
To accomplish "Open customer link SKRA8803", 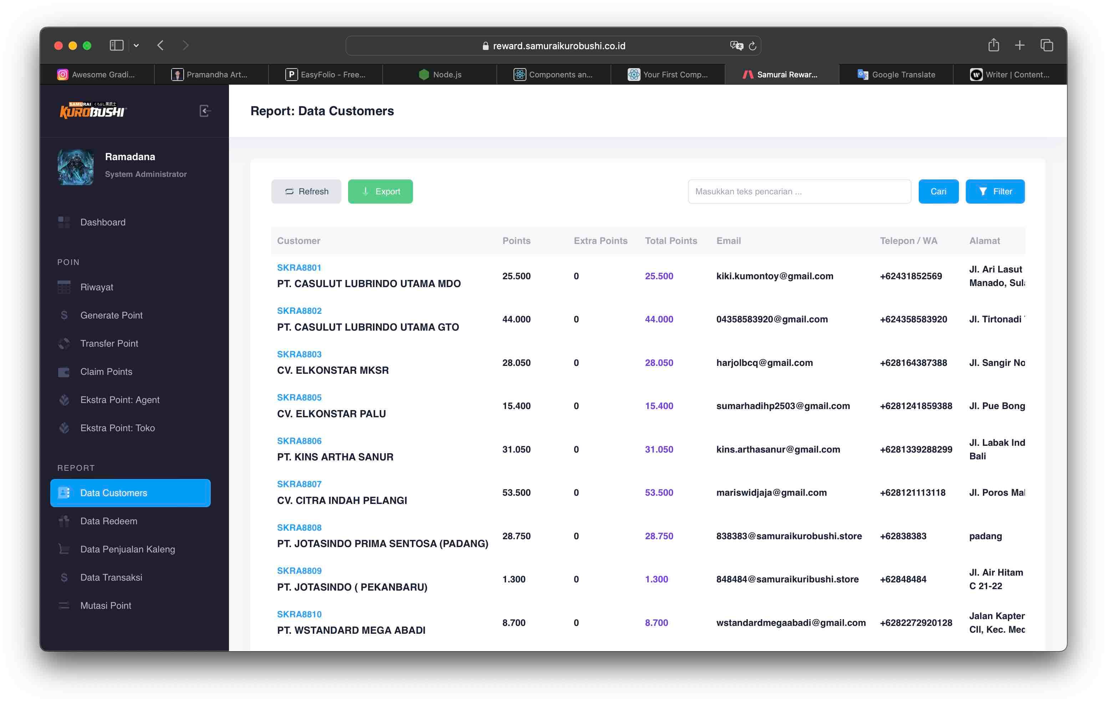I will tap(299, 354).
